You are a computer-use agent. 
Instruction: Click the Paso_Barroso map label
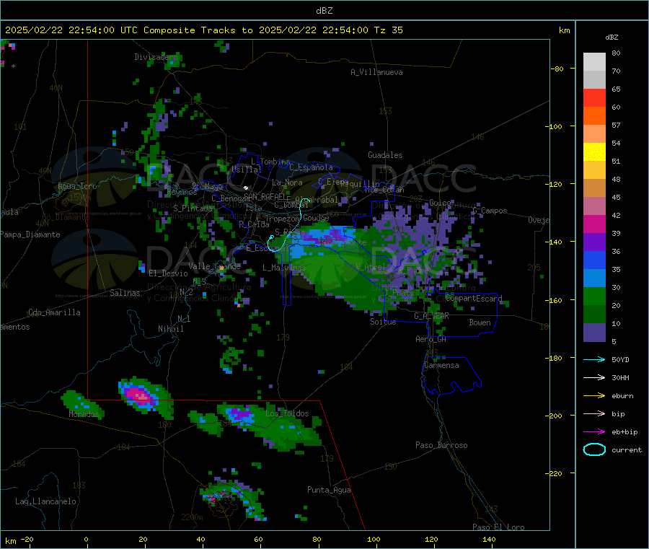point(441,445)
